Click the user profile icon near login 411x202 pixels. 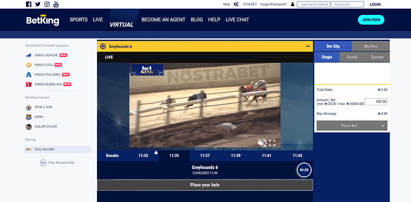pyautogui.click(x=292, y=4)
